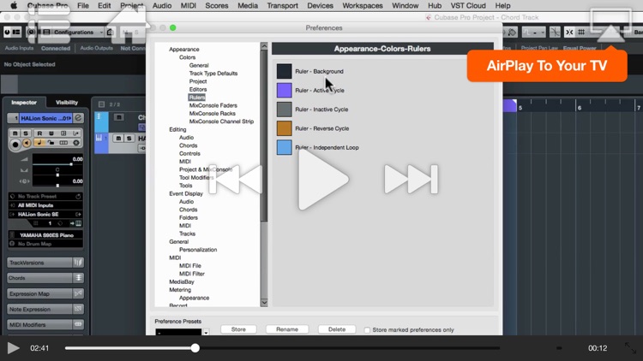This screenshot has height=361, width=643.
Task: Click the power icon in Cubase toolbar
Action: click(7, 32)
